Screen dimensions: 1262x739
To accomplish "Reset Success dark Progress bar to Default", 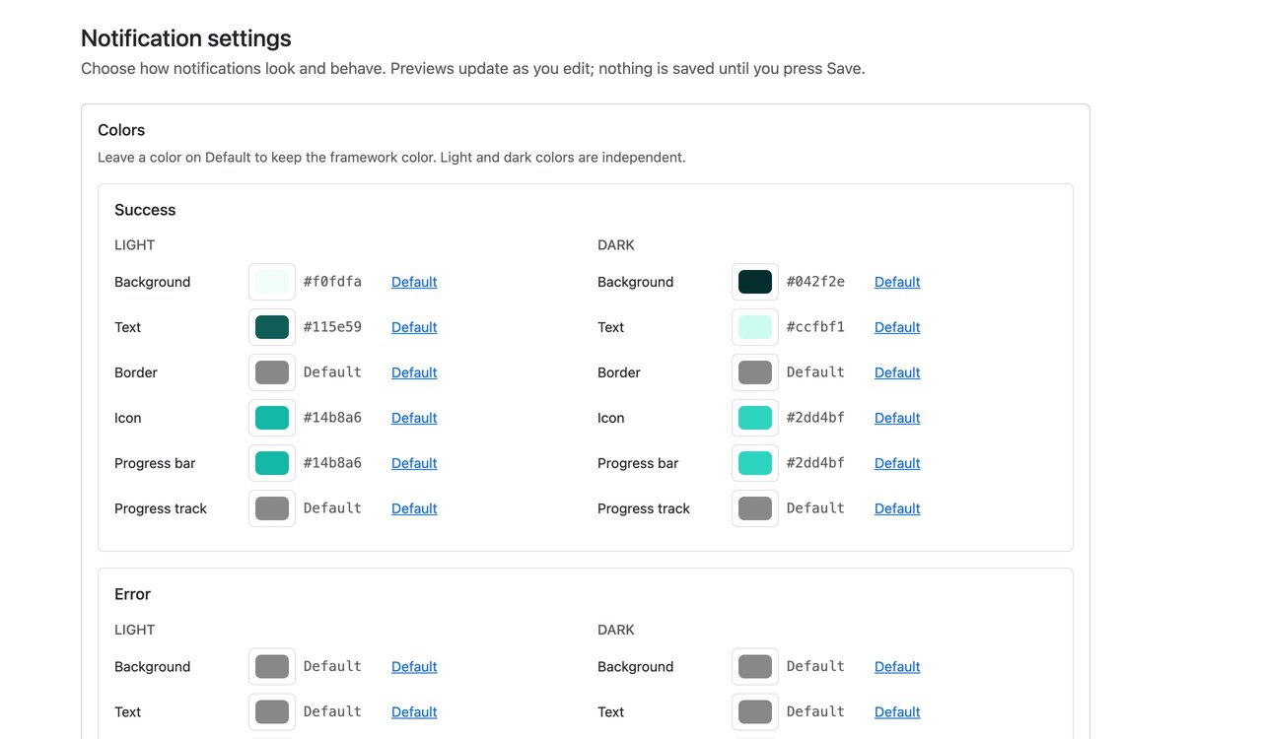I will click(897, 463).
